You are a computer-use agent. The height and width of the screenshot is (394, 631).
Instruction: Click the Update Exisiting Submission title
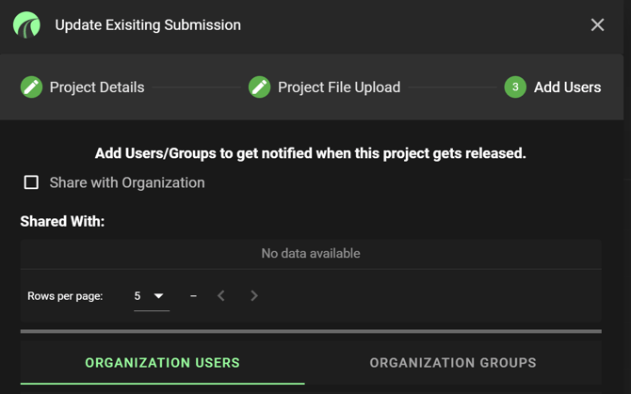click(x=148, y=24)
